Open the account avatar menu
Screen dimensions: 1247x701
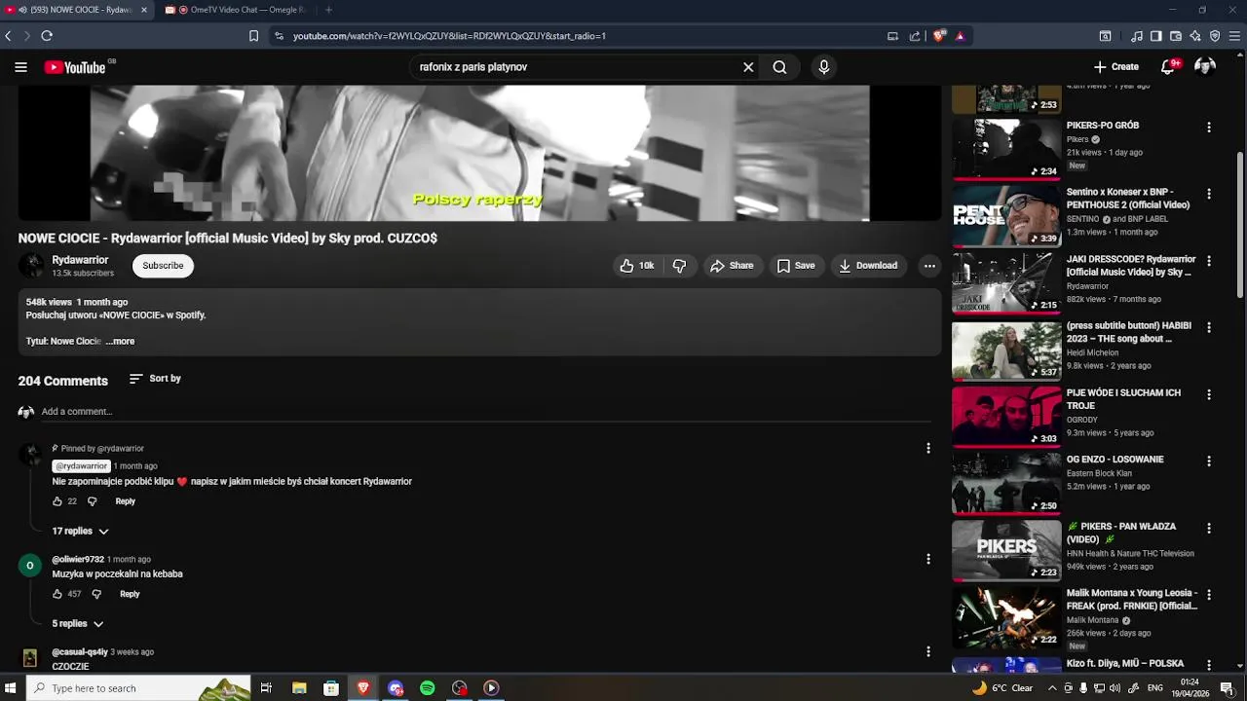click(x=1205, y=67)
